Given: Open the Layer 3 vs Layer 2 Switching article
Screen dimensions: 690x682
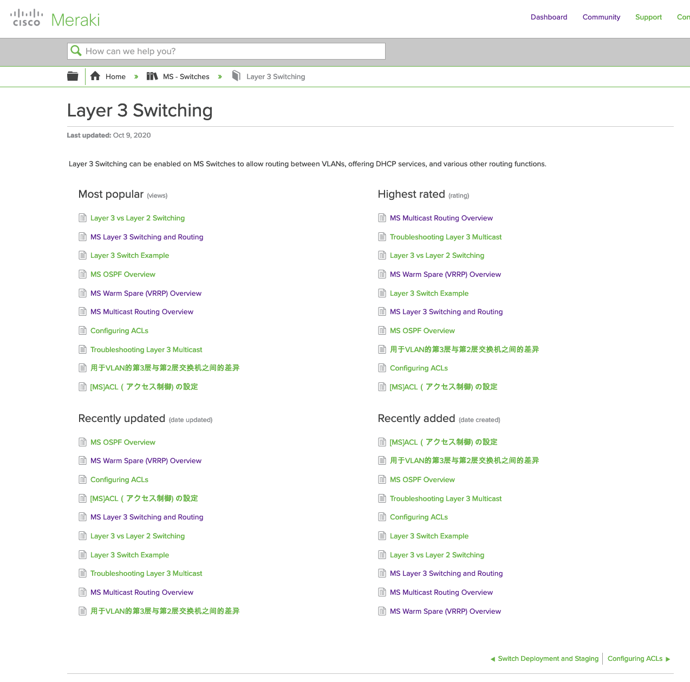Looking at the screenshot, I should click(x=138, y=218).
